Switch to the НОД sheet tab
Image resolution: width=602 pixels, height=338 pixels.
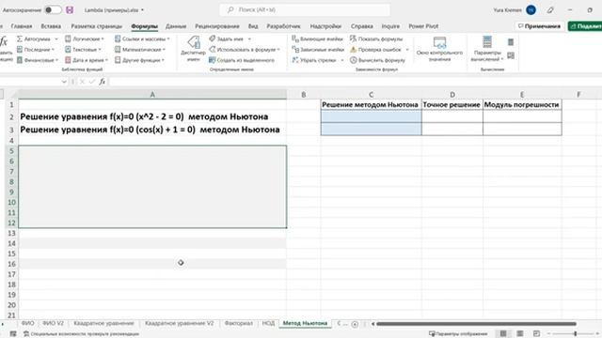pyautogui.click(x=268, y=323)
